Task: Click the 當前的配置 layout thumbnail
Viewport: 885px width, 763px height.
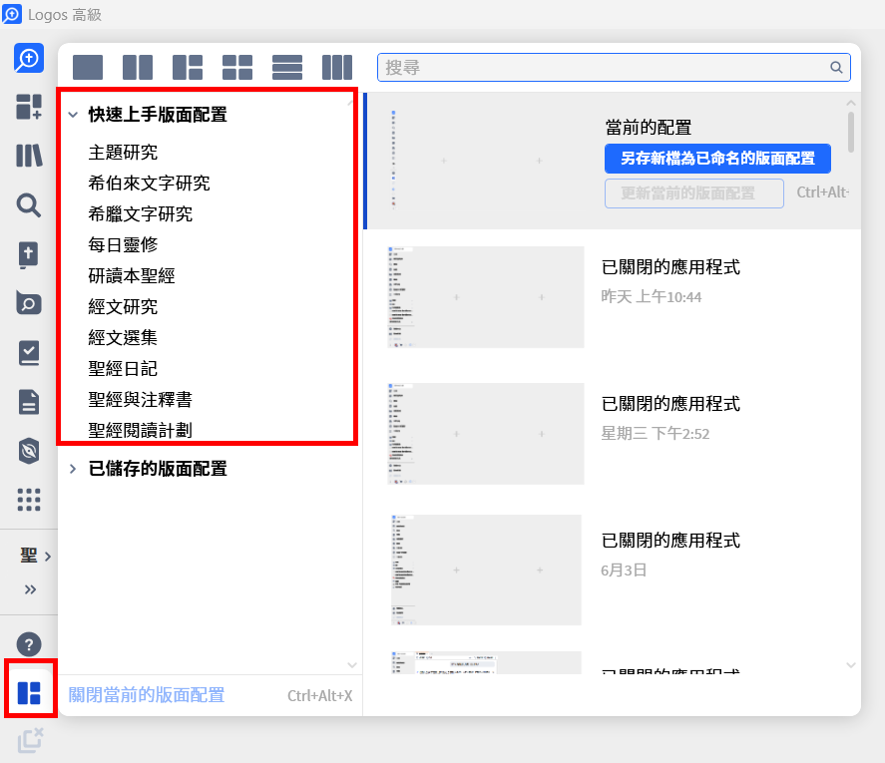Action: coord(485,161)
